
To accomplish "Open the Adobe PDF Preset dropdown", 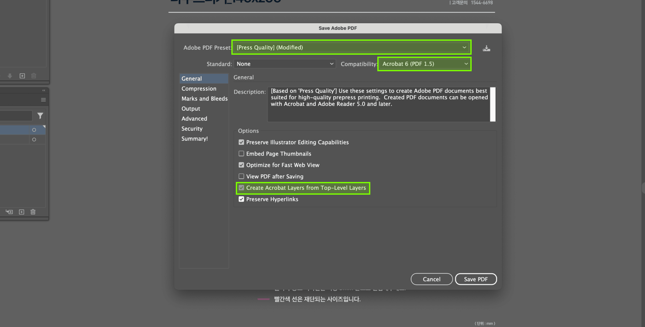I will click(351, 47).
